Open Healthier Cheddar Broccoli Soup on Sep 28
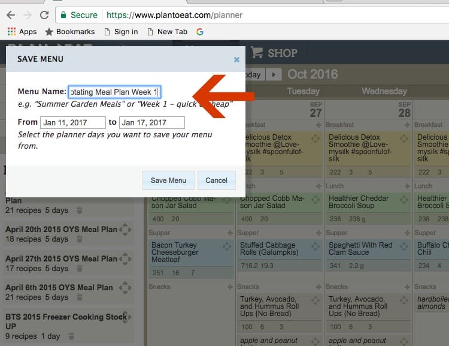 click(x=359, y=202)
